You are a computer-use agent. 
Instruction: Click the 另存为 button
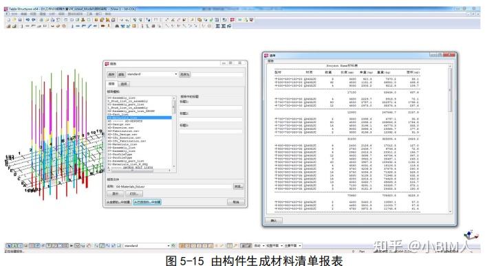coord(184,74)
